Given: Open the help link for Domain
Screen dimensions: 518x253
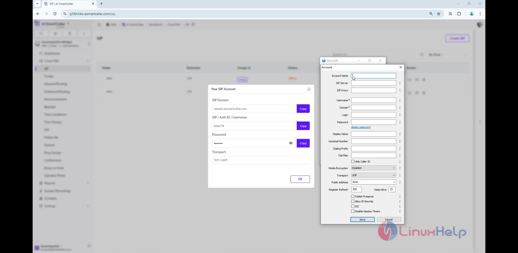Looking at the screenshot, I should [400, 108].
